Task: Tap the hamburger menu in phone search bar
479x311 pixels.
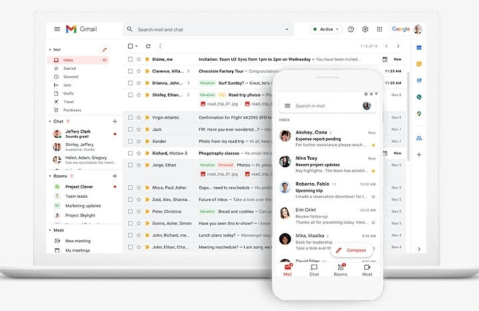Action: [x=287, y=106]
